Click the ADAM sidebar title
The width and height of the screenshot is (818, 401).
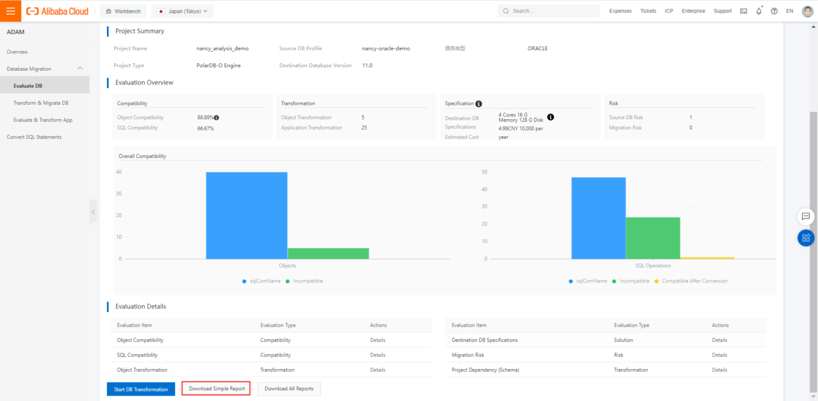tap(16, 32)
